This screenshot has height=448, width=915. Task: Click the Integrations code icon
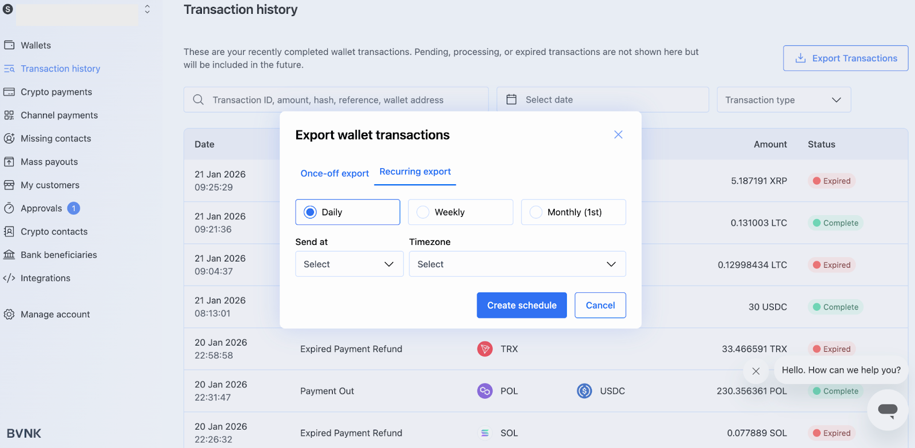9,278
